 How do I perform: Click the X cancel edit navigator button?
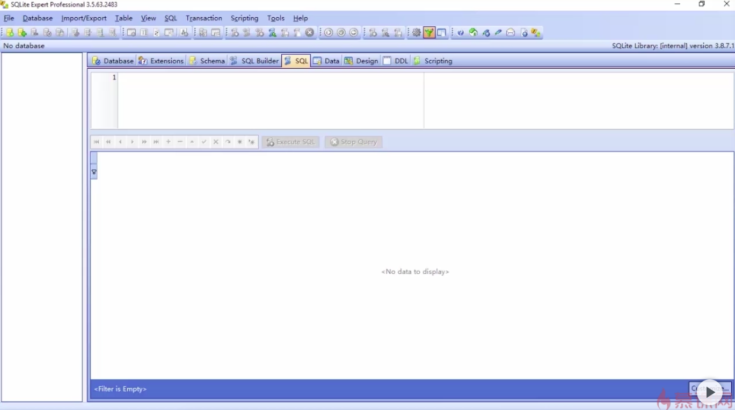[216, 142]
